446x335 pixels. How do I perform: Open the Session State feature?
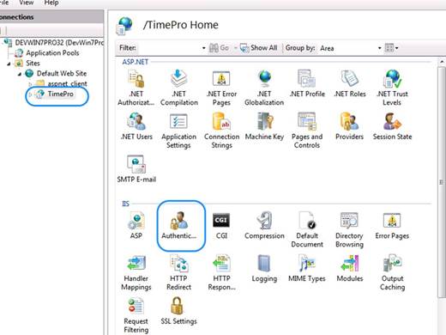click(392, 126)
